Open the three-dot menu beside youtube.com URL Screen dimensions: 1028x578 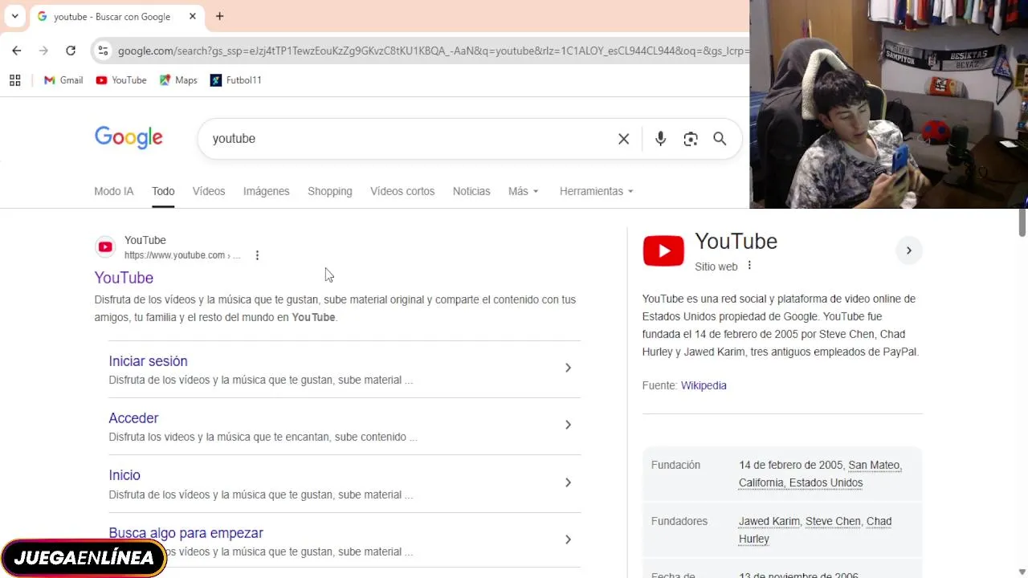coord(257,255)
